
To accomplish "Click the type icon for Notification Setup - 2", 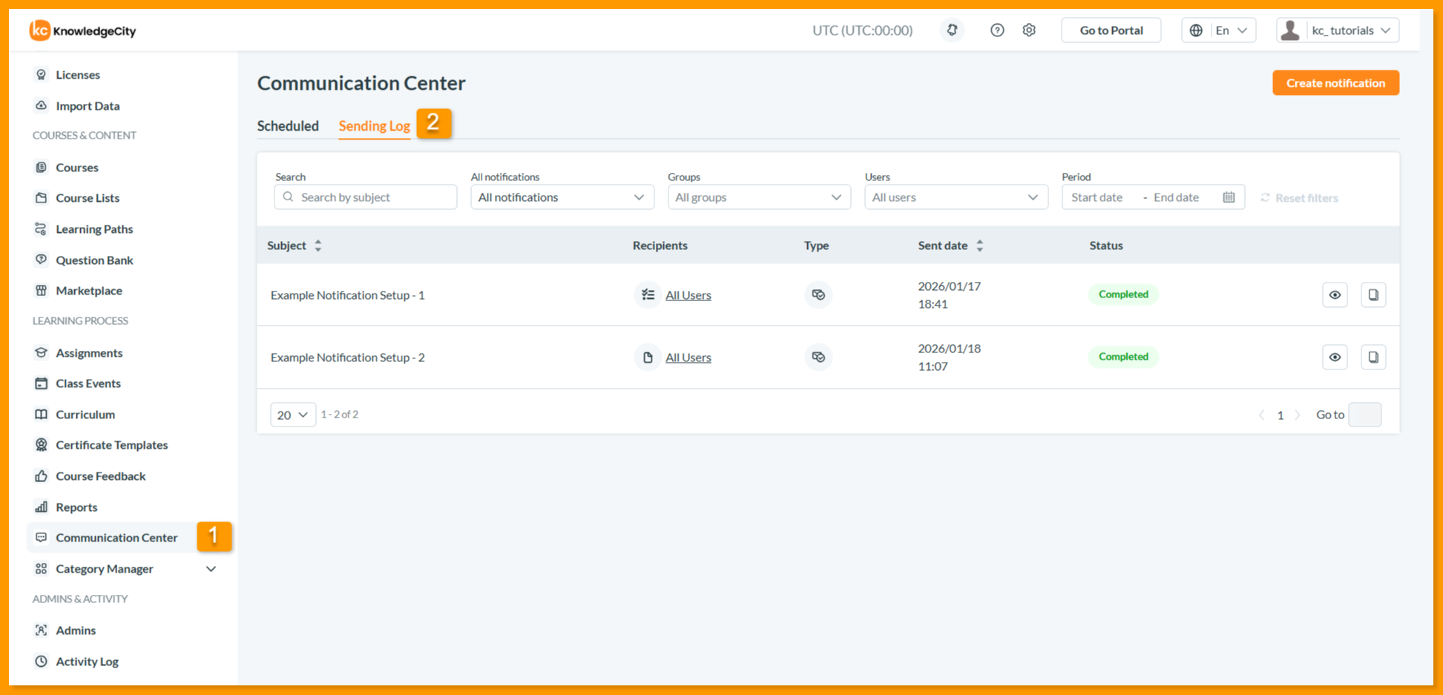I will pyautogui.click(x=818, y=358).
